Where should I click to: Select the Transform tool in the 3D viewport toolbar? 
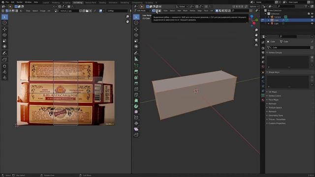[x=136, y=46]
